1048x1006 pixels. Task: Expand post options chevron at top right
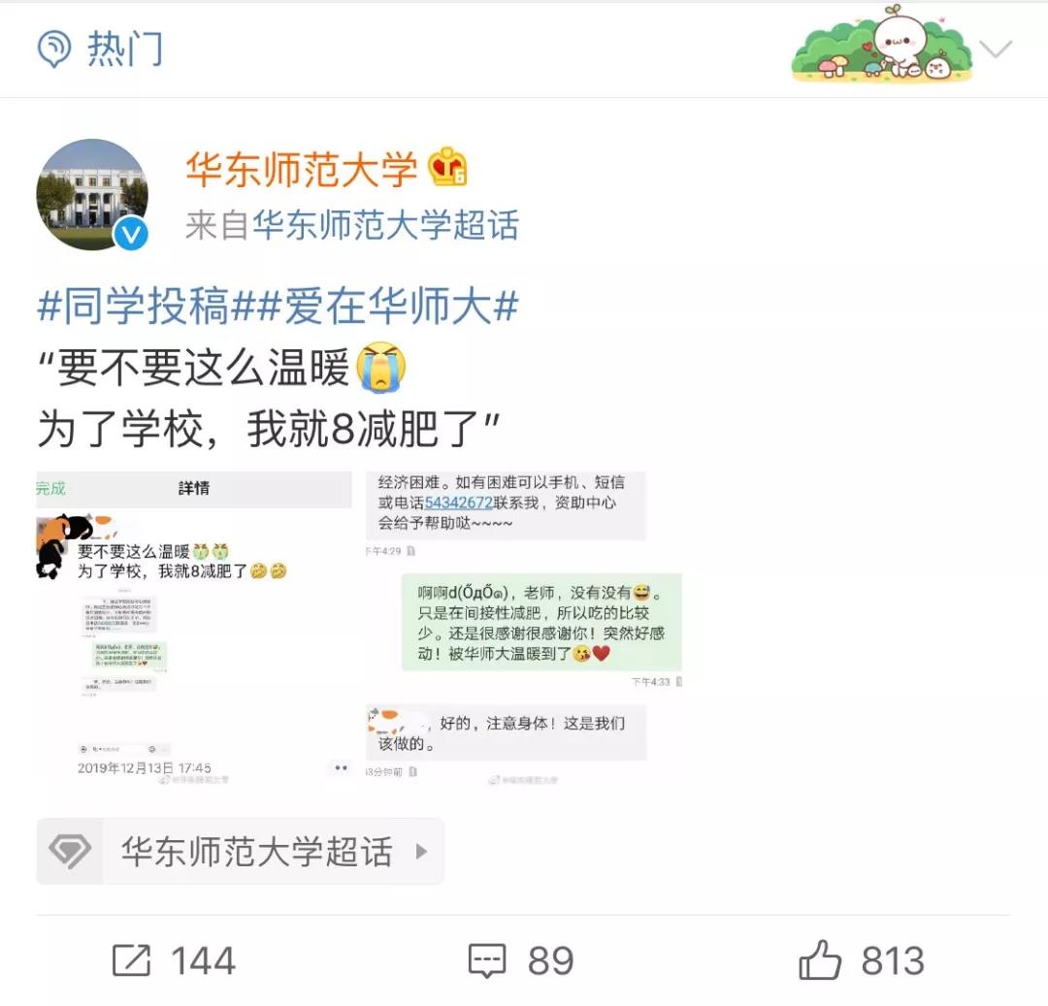coord(996,49)
